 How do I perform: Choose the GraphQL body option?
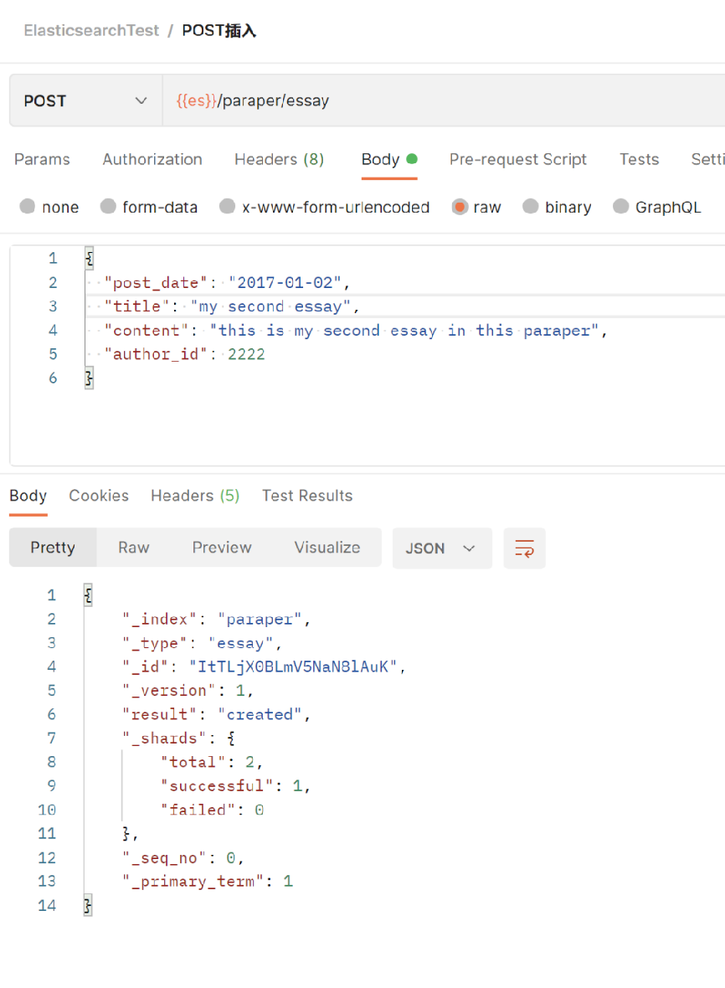620,207
